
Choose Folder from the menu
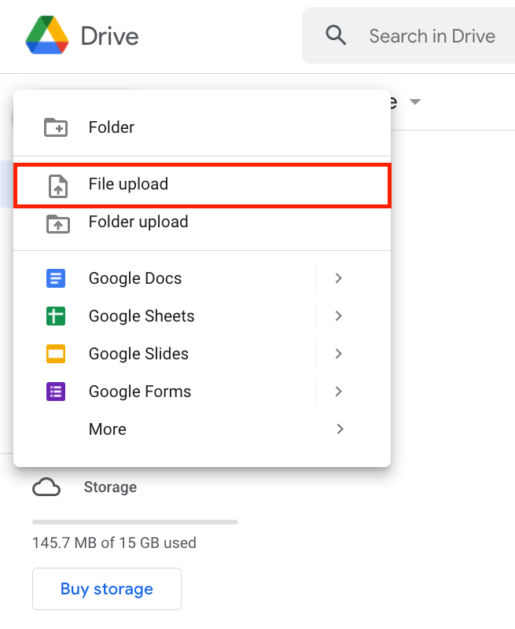click(202, 127)
